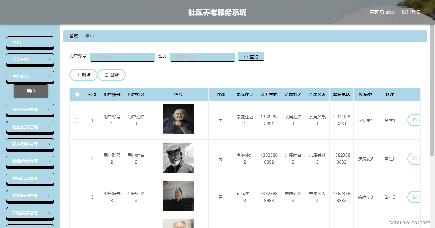Screen dimensions: 435x228
Task: Open 详情 document icon for 用户姓名2 row
Action: tap(415, 159)
